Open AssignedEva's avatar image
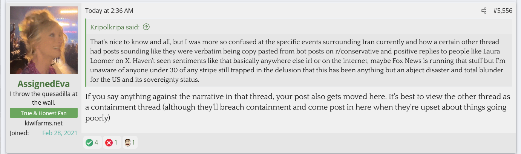This screenshot has width=521, height=154. click(x=44, y=40)
